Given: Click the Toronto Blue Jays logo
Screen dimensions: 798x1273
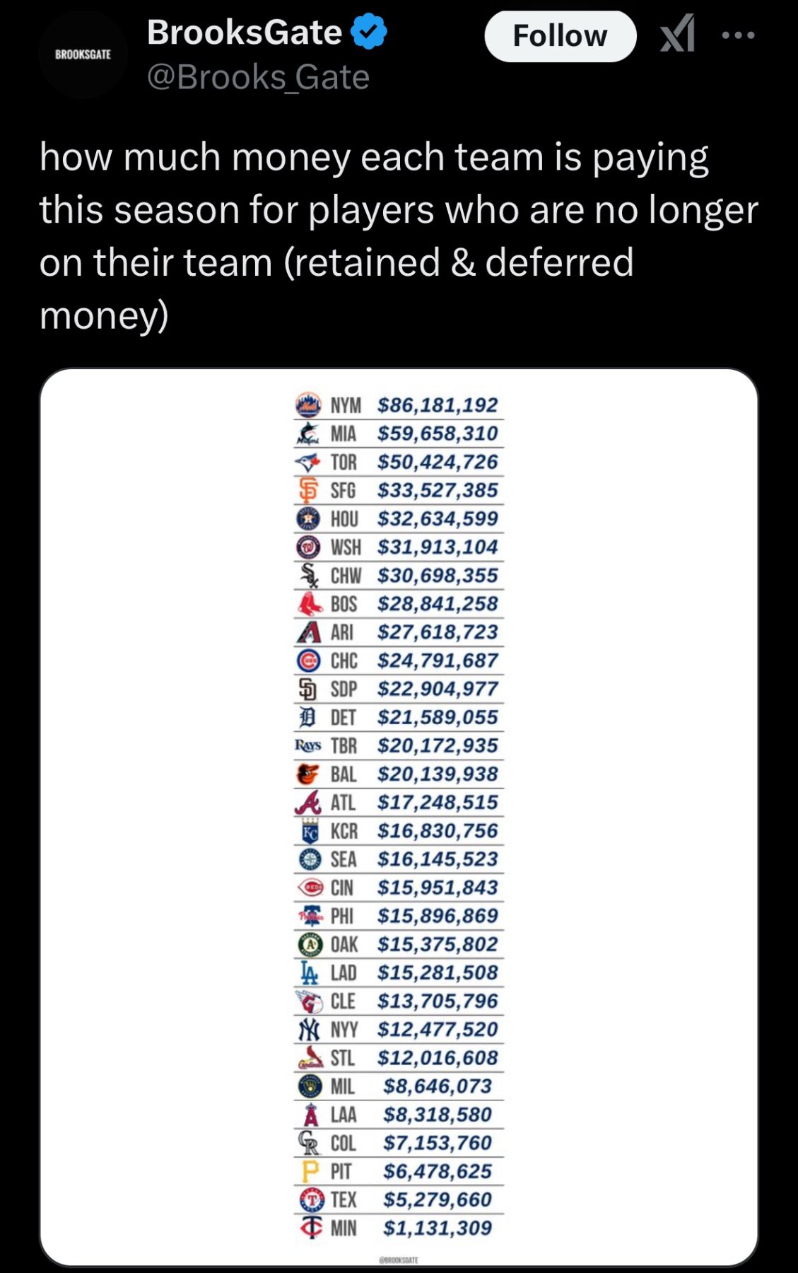Looking at the screenshot, I should (308, 463).
